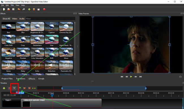Click the red Export Video button
184x109 pixels.
click(x=44, y=9)
